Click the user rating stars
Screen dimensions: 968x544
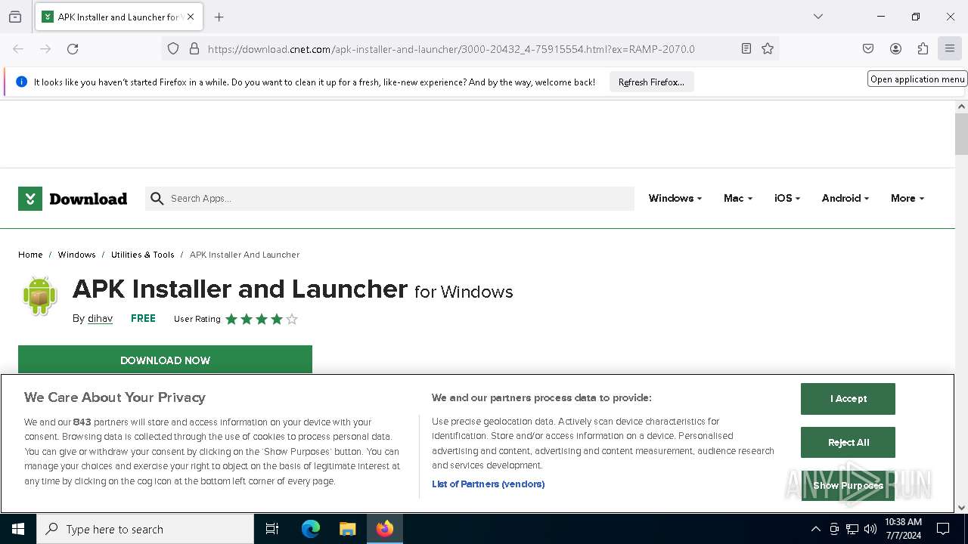pos(262,320)
